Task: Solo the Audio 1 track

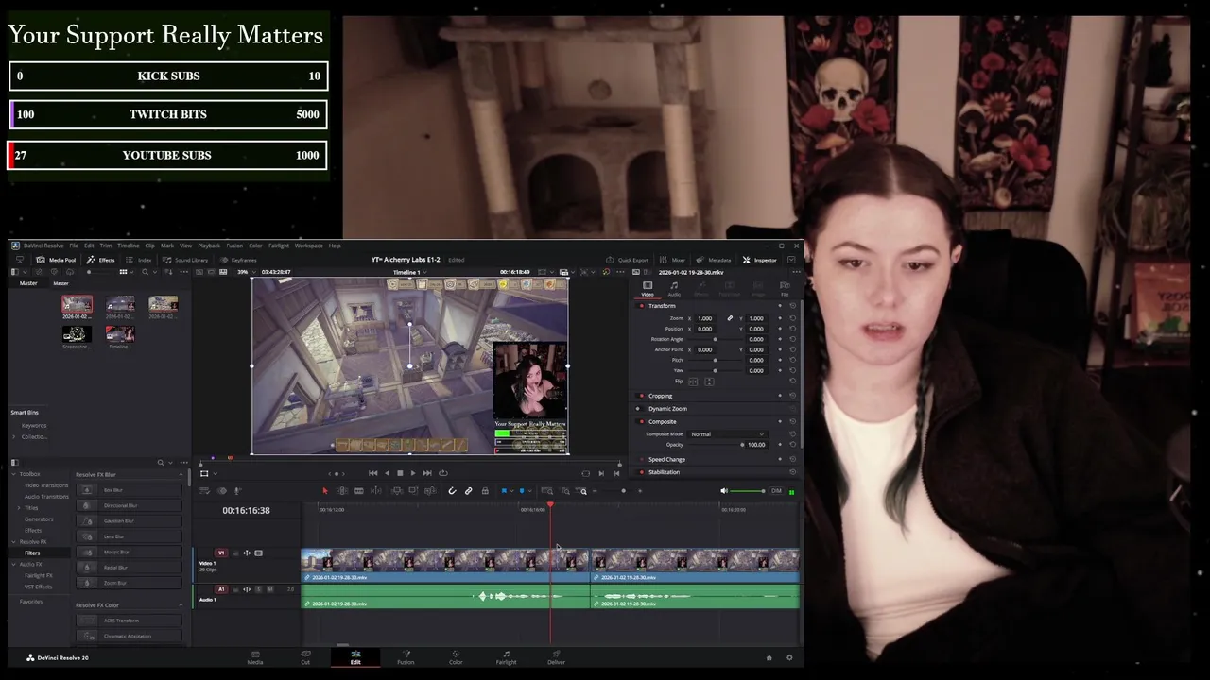Action: (x=258, y=589)
